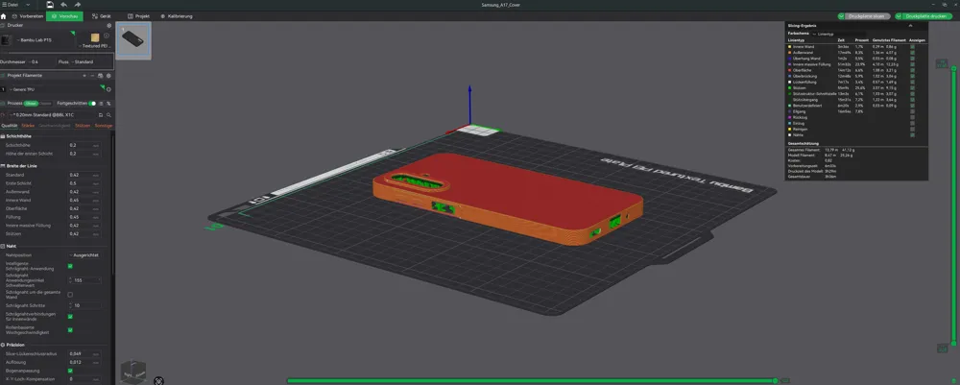Hide Innere Wand lines in preview
This screenshot has height=385, width=960.
point(912,46)
